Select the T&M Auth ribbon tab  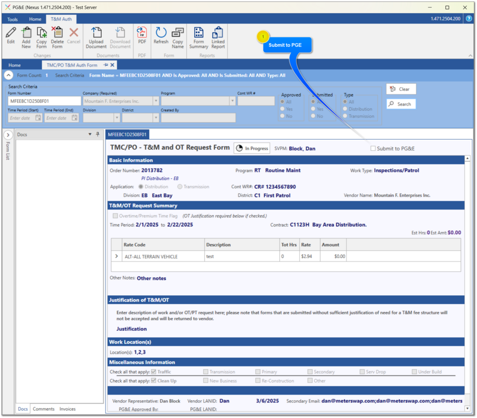click(x=61, y=19)
